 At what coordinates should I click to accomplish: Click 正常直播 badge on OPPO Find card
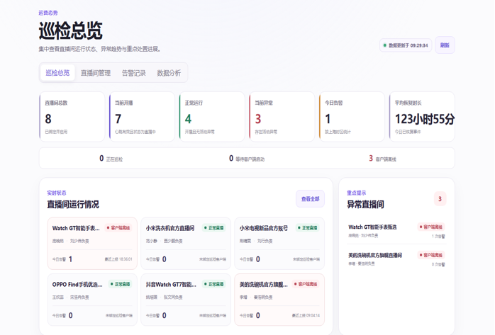click(121, 284)
